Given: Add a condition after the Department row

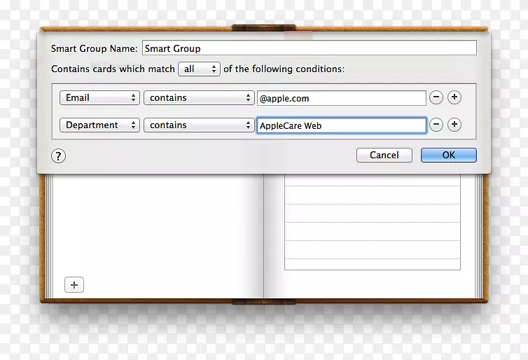Looking at the screenshot, I should [454, 125].
